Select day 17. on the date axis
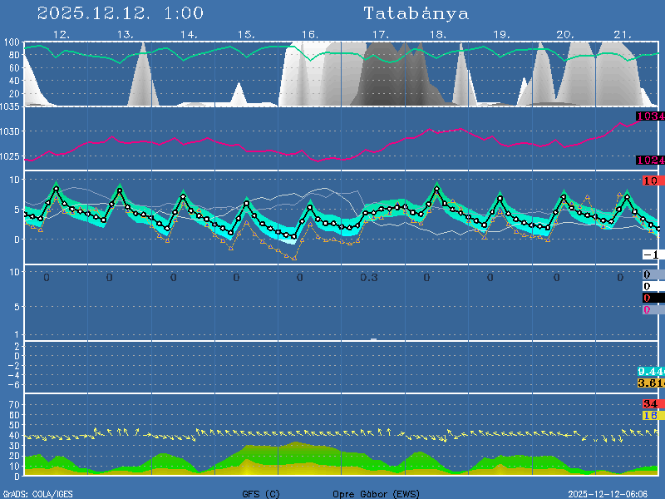 point(379,35)
